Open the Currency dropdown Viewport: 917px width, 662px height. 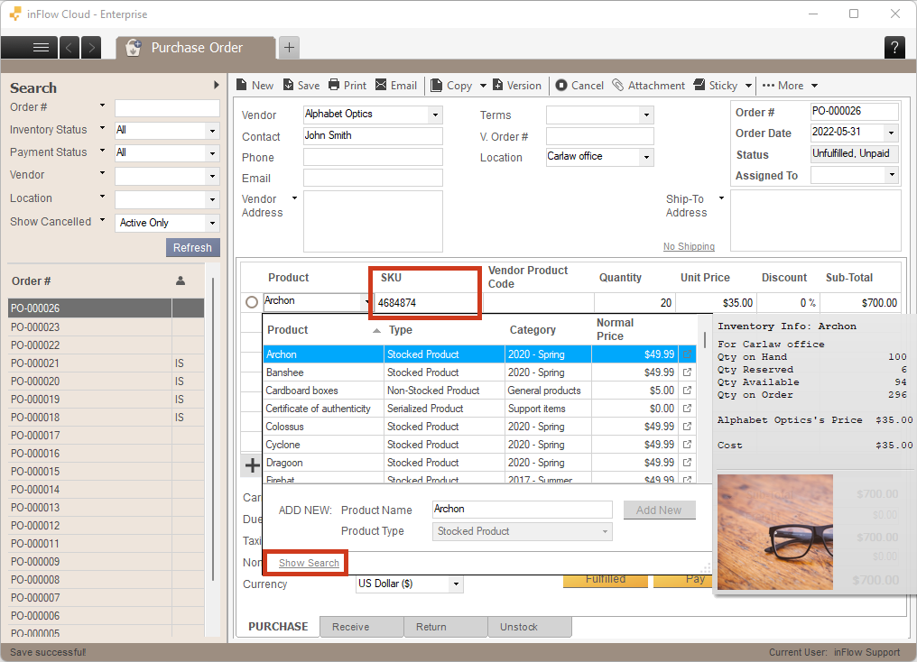click(x=456, y=584)
